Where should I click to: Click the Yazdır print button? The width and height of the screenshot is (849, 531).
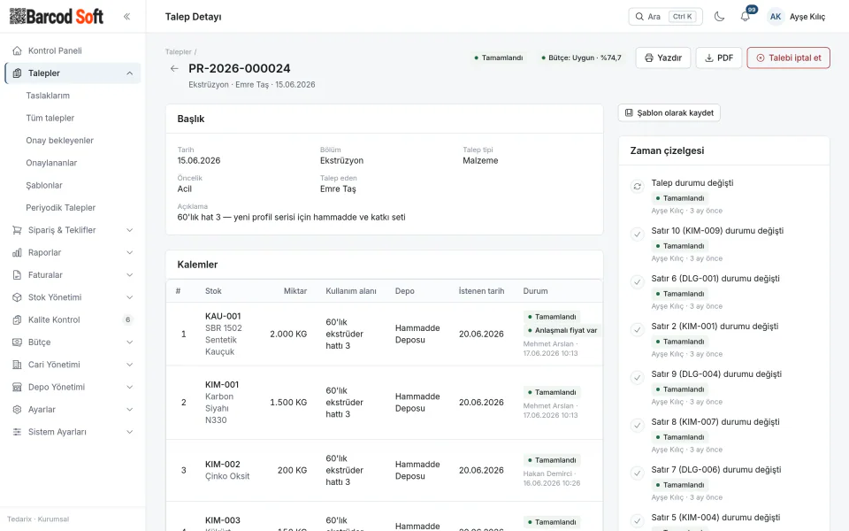tap(662, 58)
